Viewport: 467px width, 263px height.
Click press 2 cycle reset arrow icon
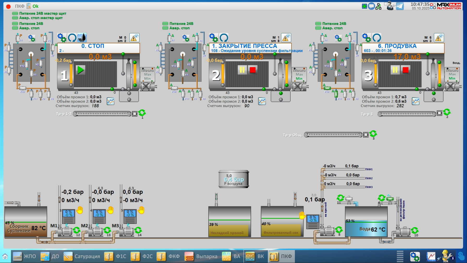pos(224,38)
